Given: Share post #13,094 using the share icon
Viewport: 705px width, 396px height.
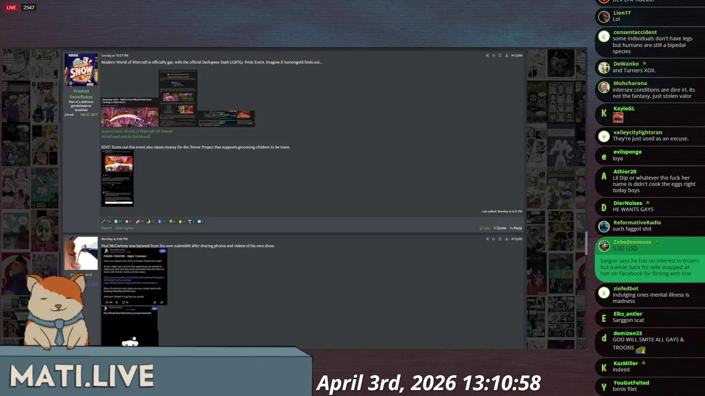Looking at the screenshot, I should 487,56.
